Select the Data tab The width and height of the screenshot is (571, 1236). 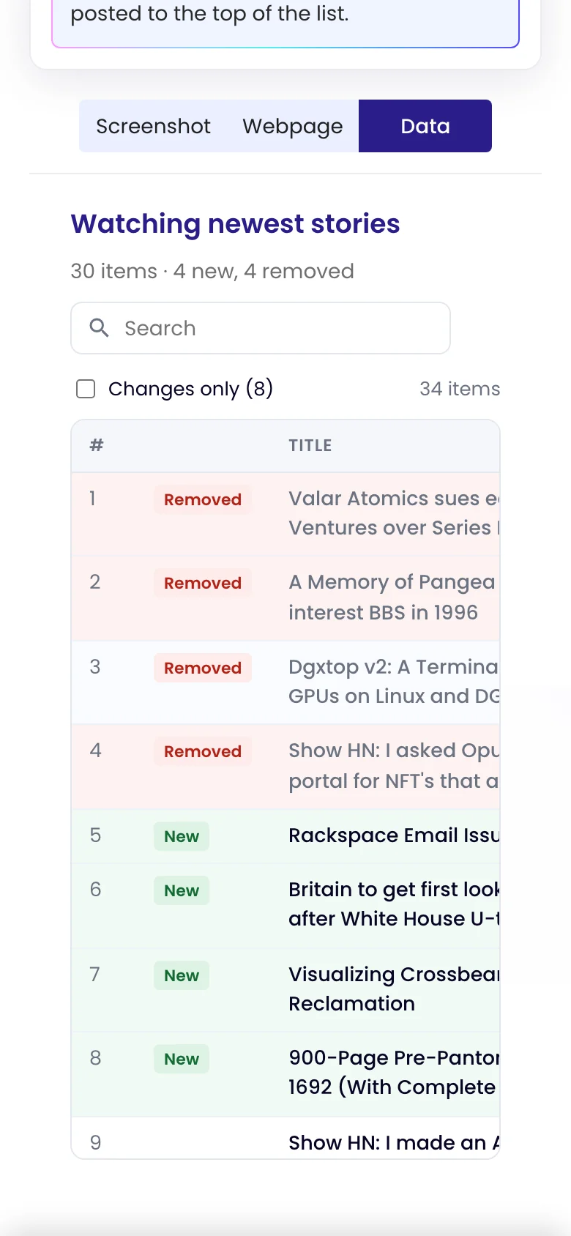pos(425,126)
